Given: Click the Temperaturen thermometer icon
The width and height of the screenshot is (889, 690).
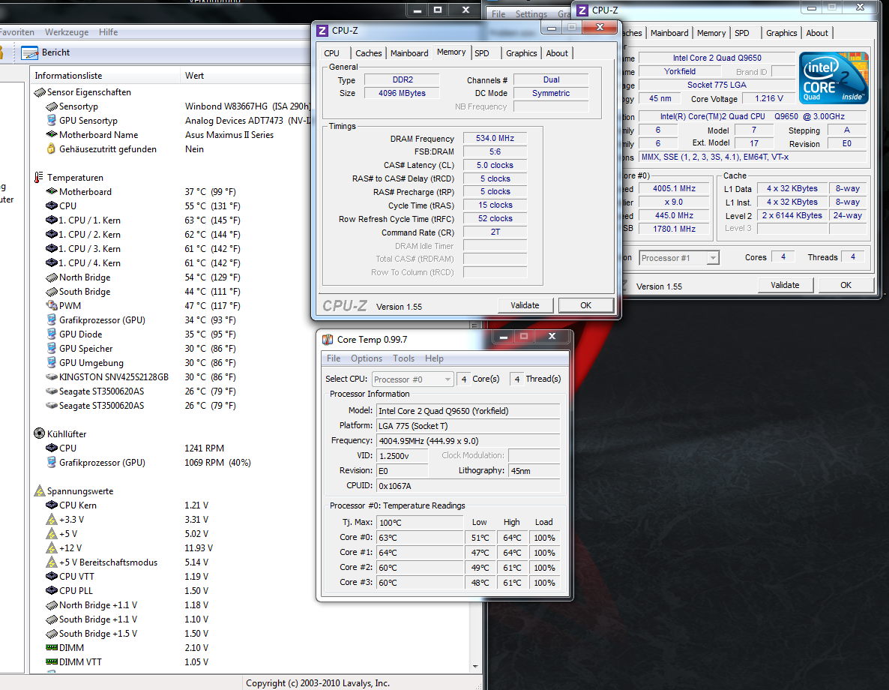Looking at the screenshot, I should (39, 178).
